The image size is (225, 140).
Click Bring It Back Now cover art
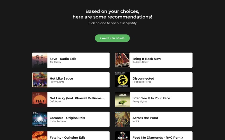point(123,60)
